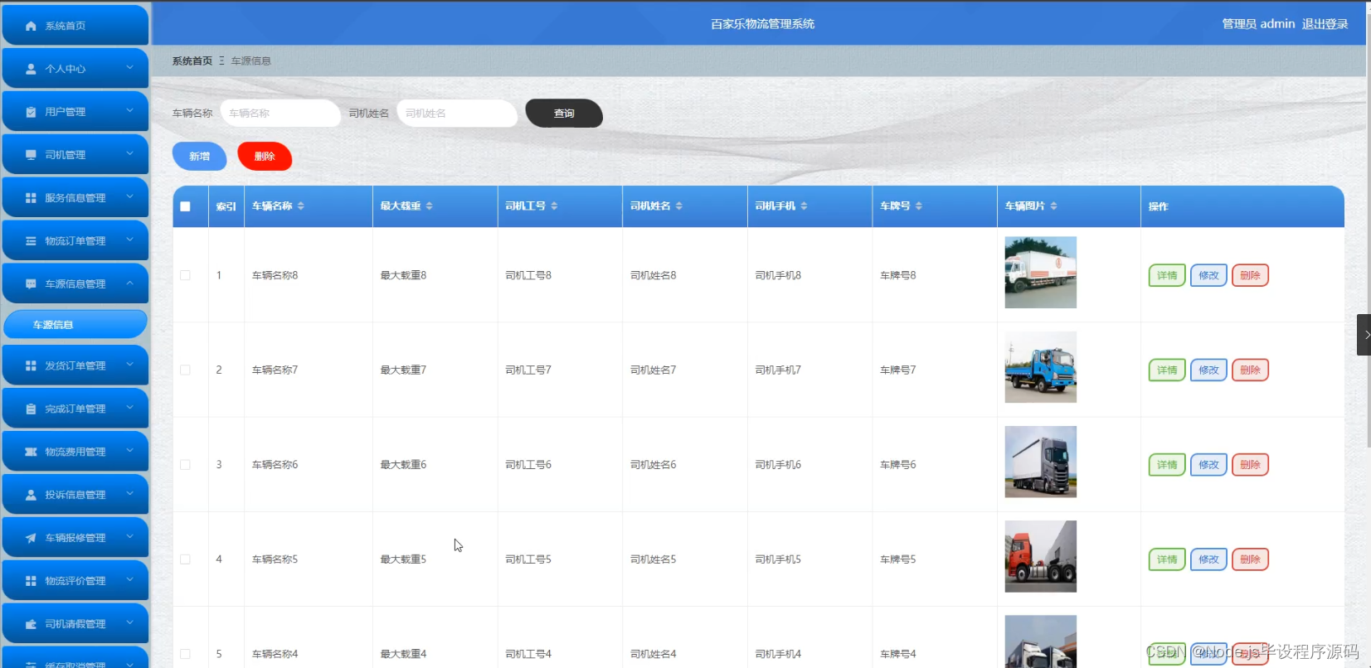The image size is (1371, 668).
Task: Sort by 车牌号 column arrows
Action: coord(919,206)
